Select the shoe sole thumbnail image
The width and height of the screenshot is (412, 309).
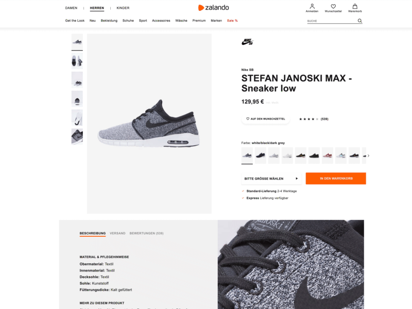coord(77,118)
